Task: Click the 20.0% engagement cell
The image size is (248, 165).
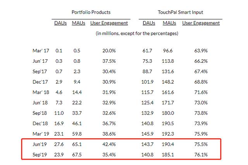Action: point(109,51)
